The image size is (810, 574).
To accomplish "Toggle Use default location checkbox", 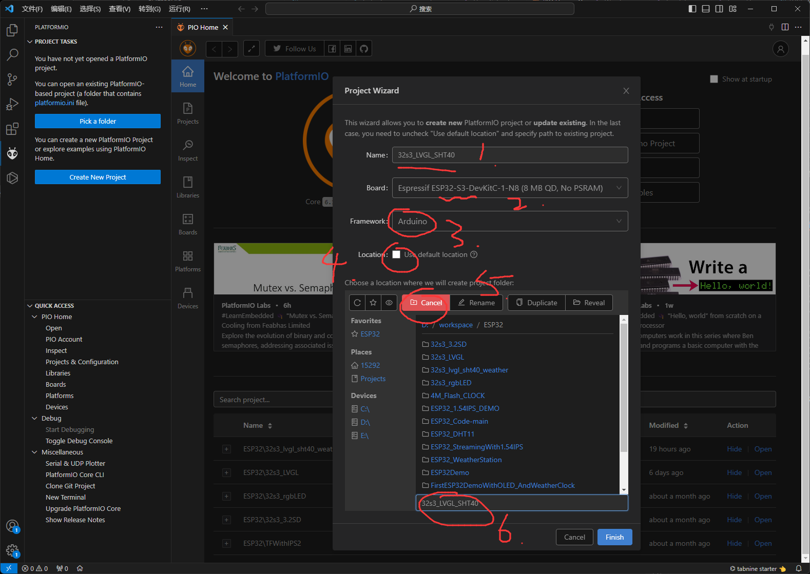I will 396,254.
